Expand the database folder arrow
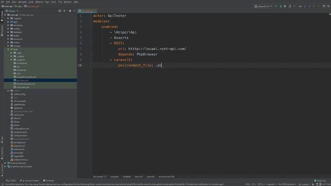 [8, 32]
